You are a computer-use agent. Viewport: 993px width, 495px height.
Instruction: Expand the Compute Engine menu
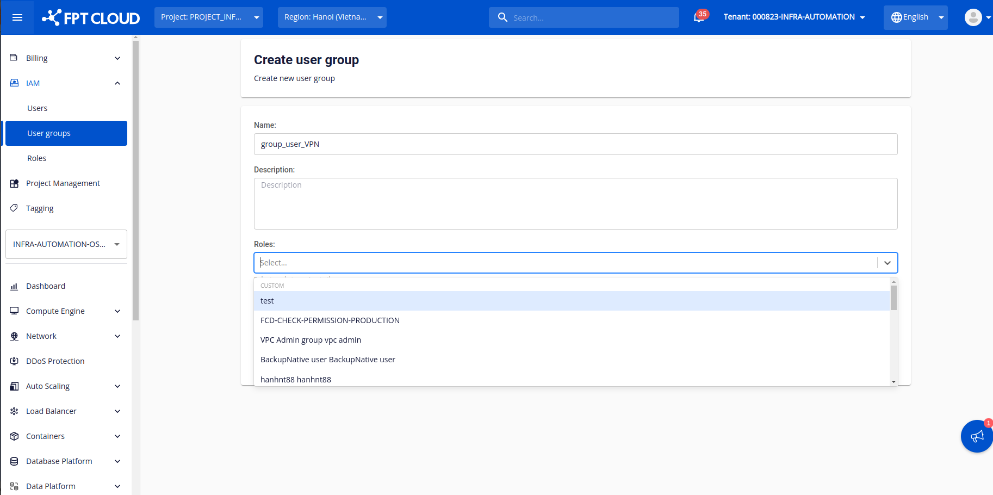(65, 311)
